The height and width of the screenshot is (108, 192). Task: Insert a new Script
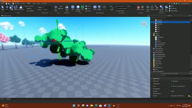tap(171, 6)
